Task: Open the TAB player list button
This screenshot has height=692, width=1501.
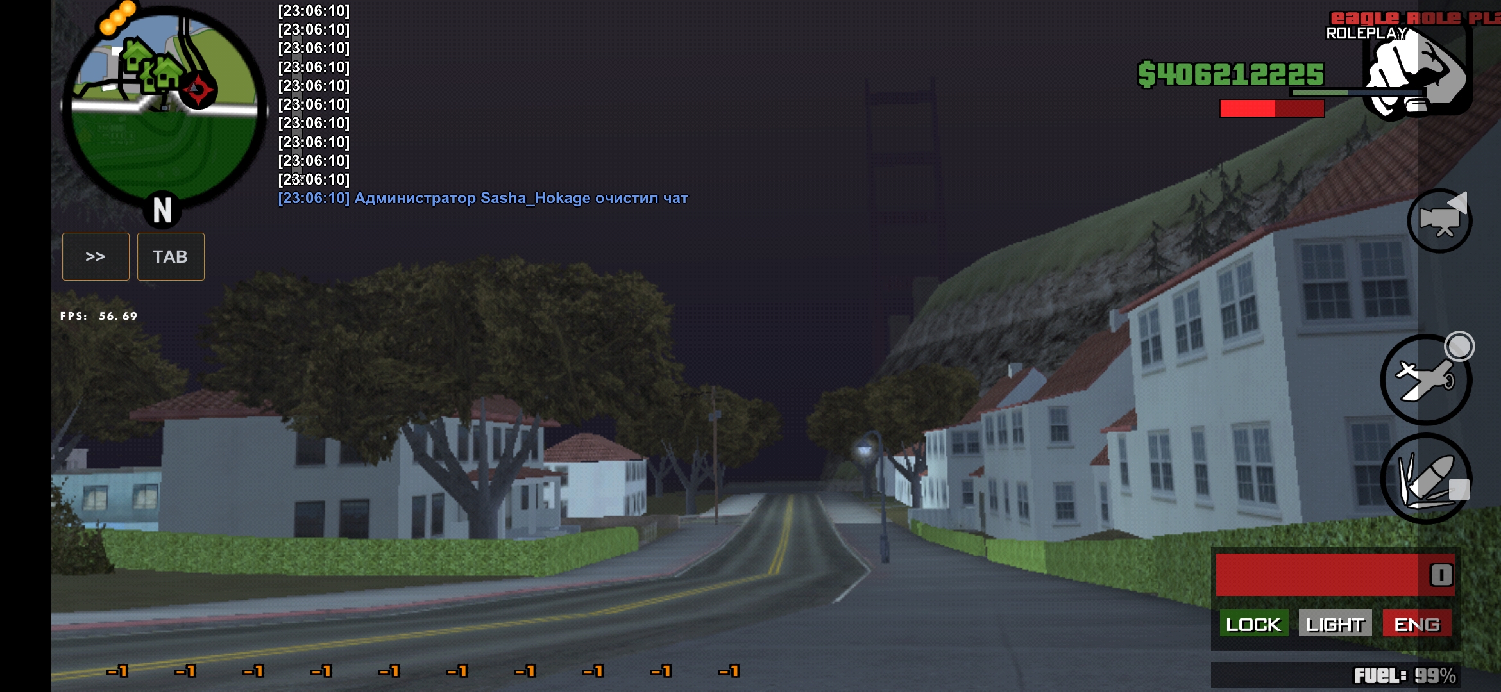Action: [x=171, y=256]
